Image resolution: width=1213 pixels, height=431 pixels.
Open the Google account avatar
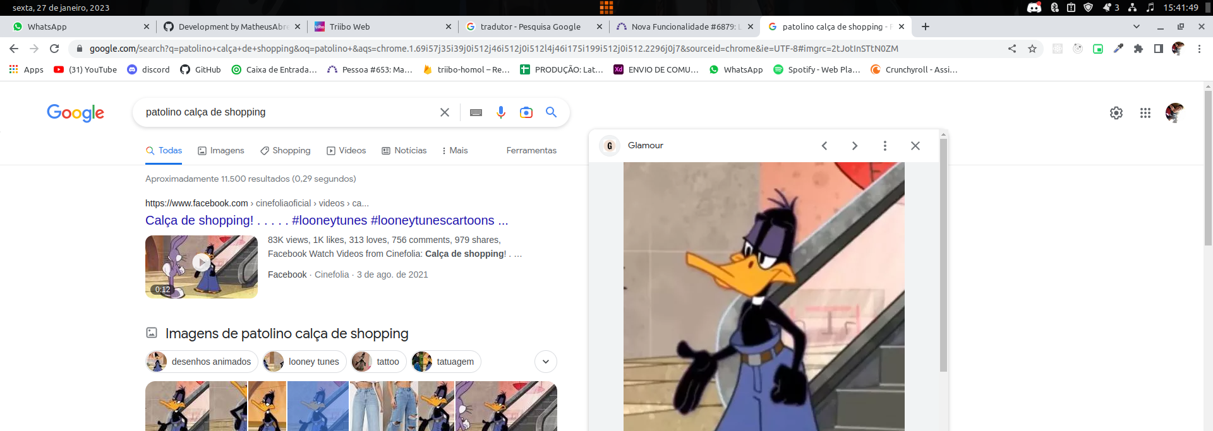tap(1174, 113)
